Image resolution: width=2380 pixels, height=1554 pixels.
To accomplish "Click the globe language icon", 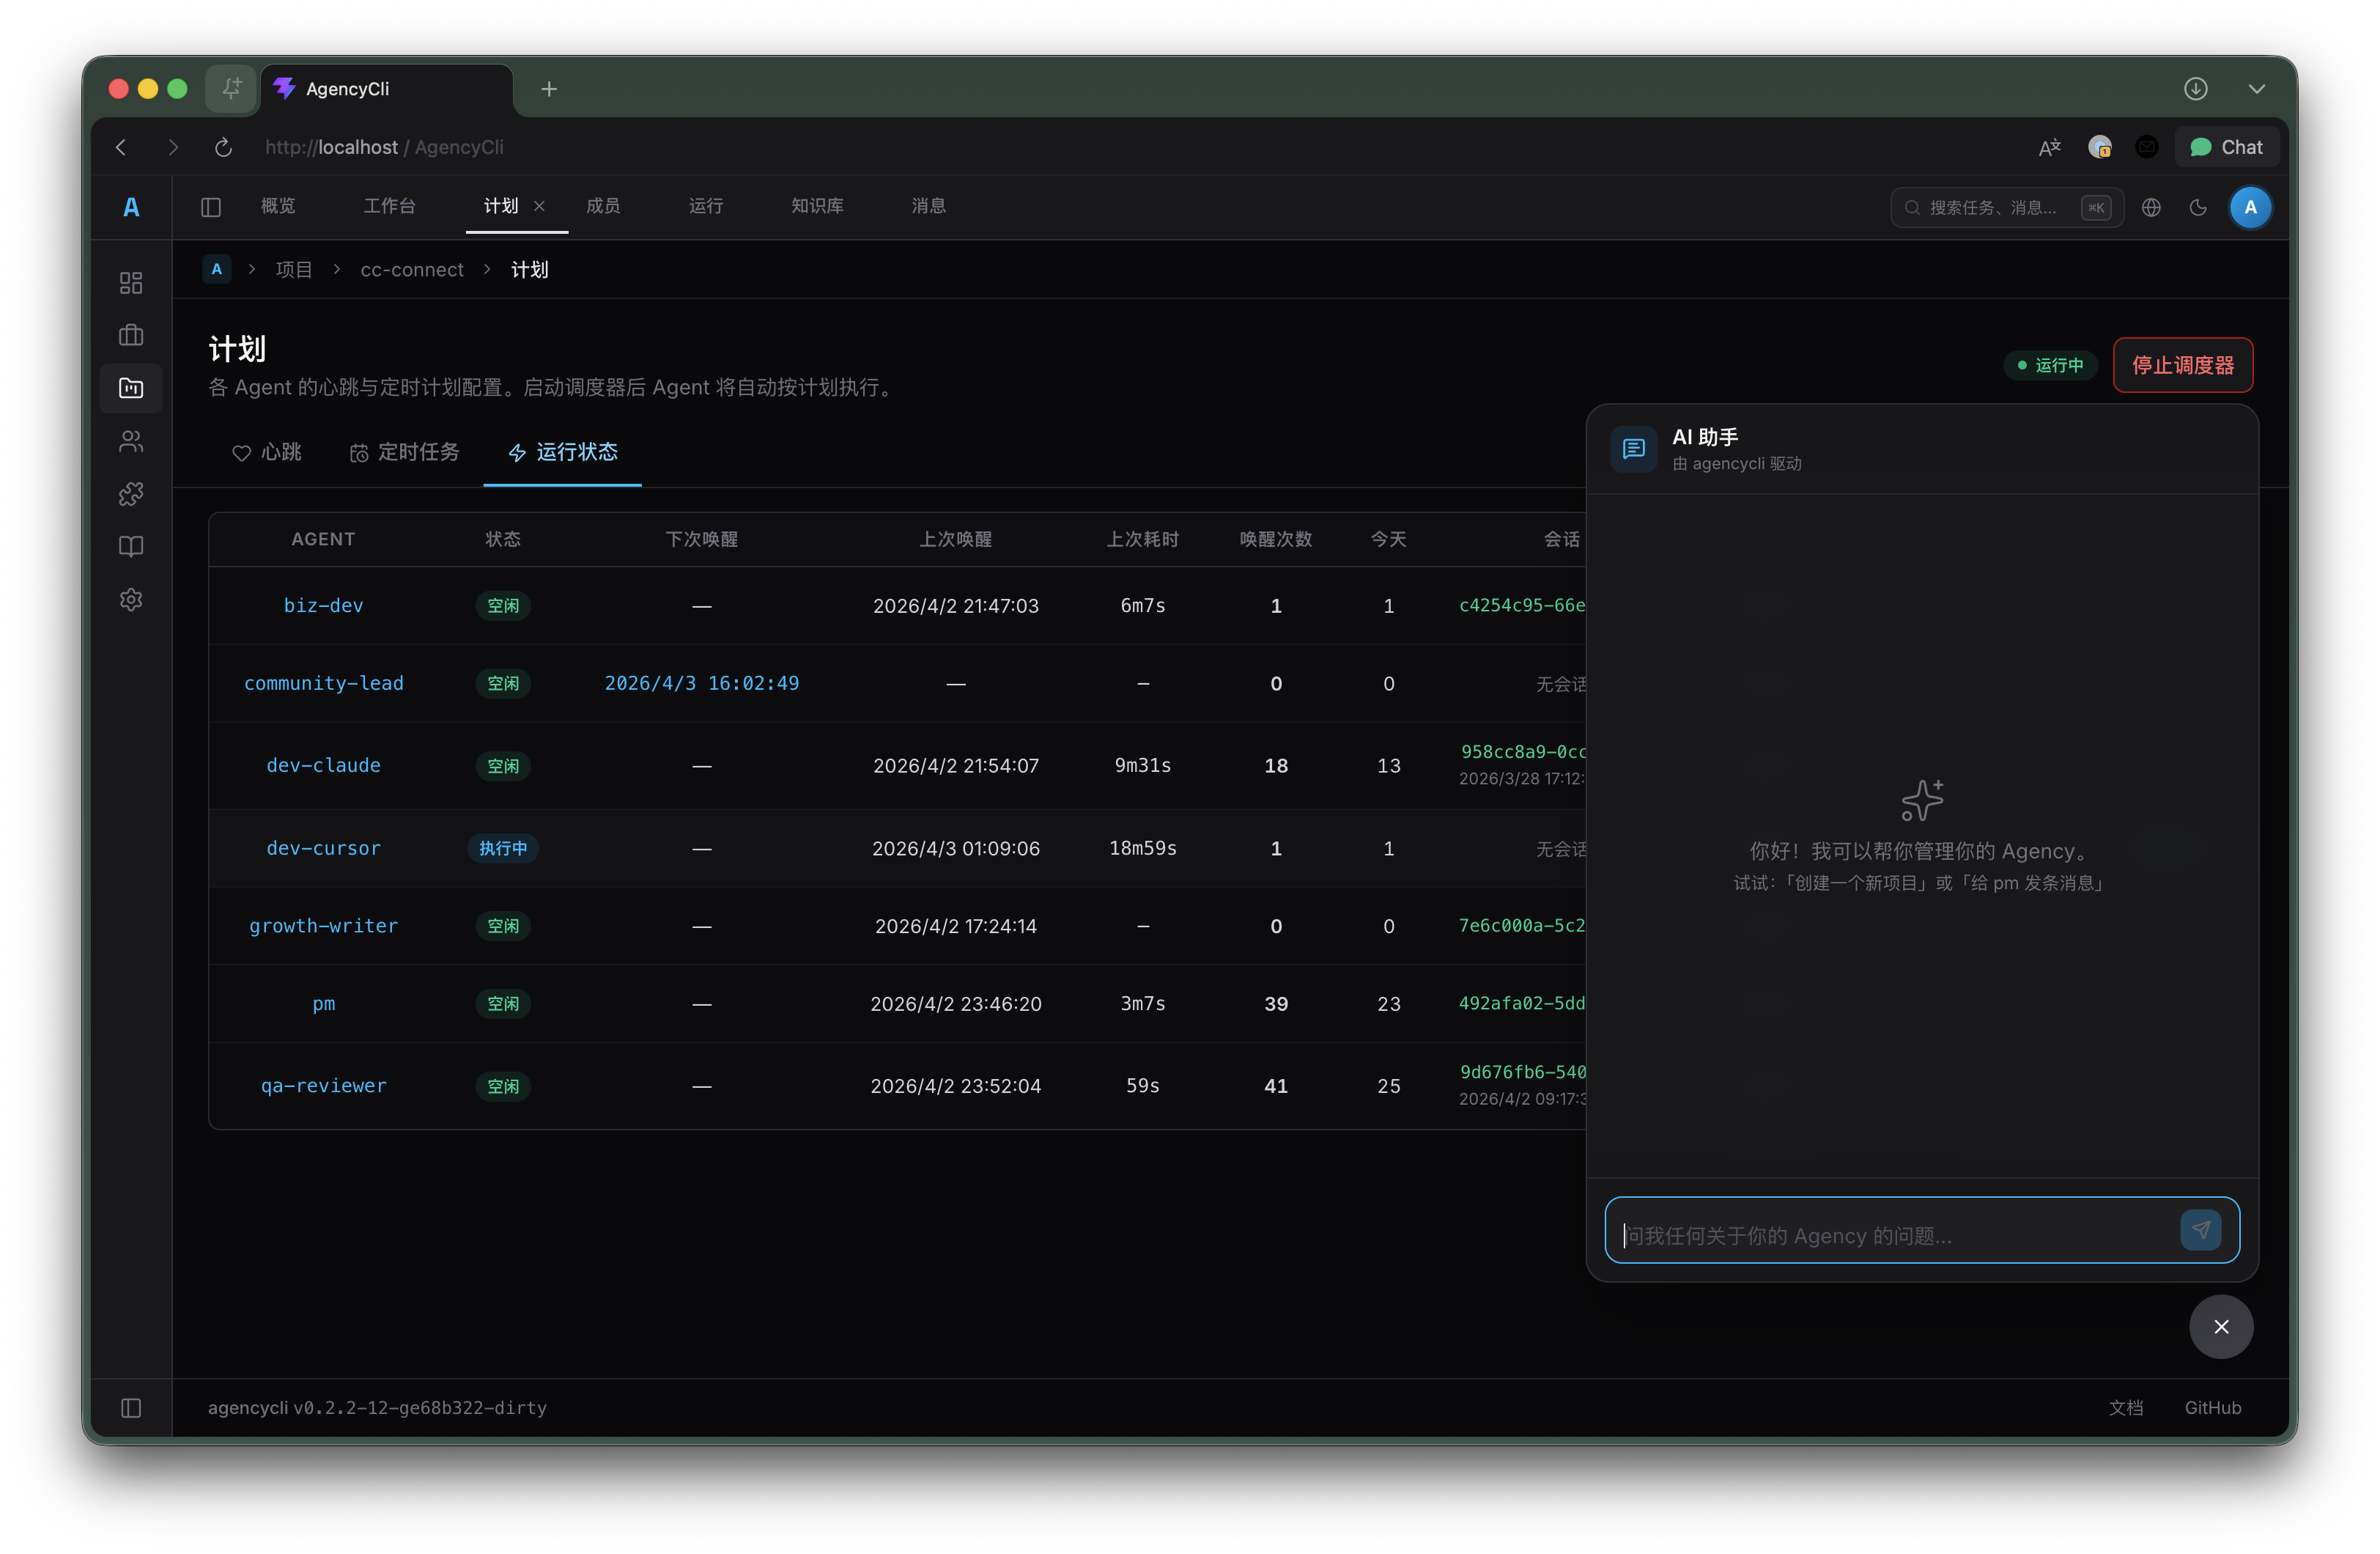I will click(x=2151, y=207).
